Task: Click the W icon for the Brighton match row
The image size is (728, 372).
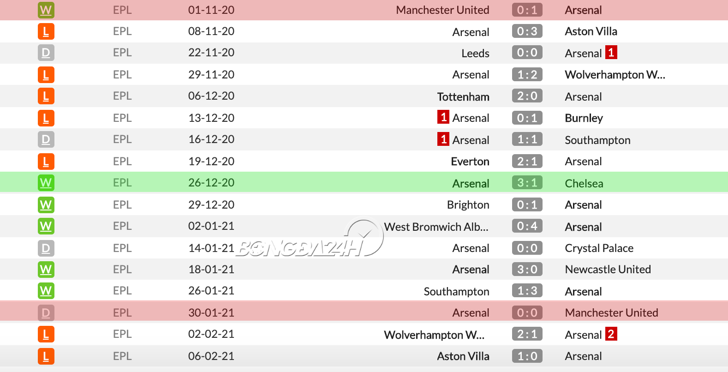Action: [46, 204]
